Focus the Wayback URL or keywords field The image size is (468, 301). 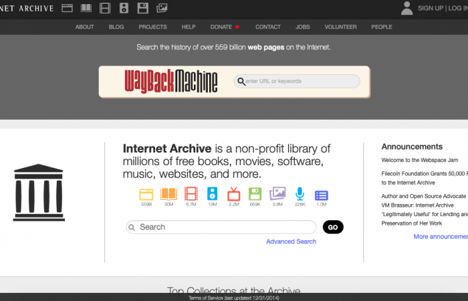297,81
